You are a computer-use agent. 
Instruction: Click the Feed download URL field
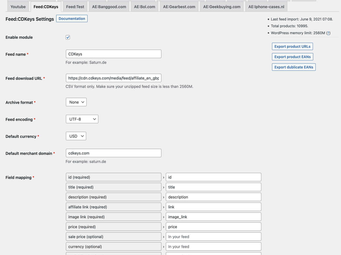point(114,78)
